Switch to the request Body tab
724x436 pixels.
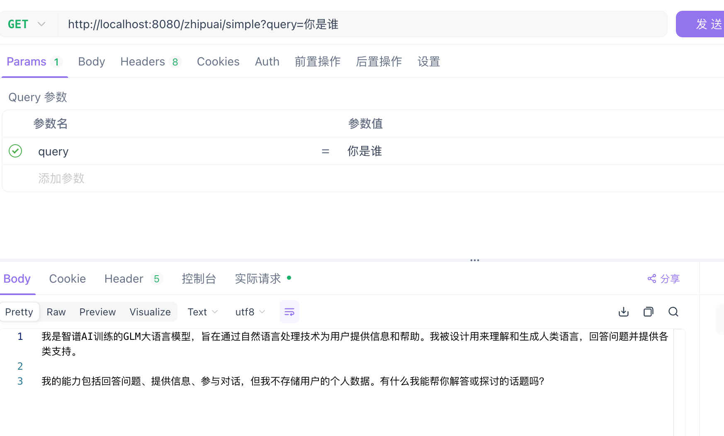click(x=91, y=62)
